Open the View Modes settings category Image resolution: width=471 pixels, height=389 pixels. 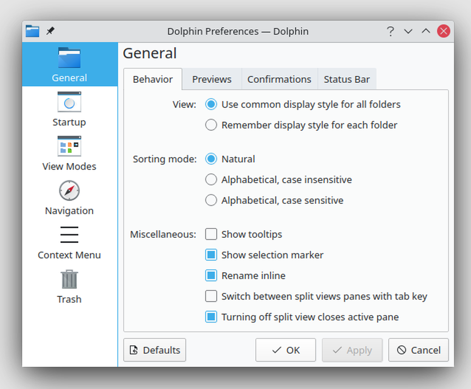tap(69, 153)
